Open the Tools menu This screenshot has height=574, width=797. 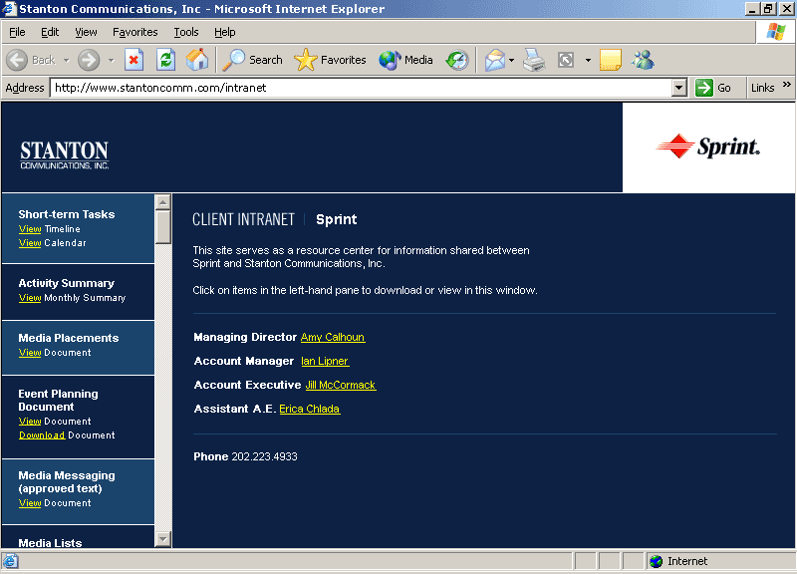(x=186, y=32)
